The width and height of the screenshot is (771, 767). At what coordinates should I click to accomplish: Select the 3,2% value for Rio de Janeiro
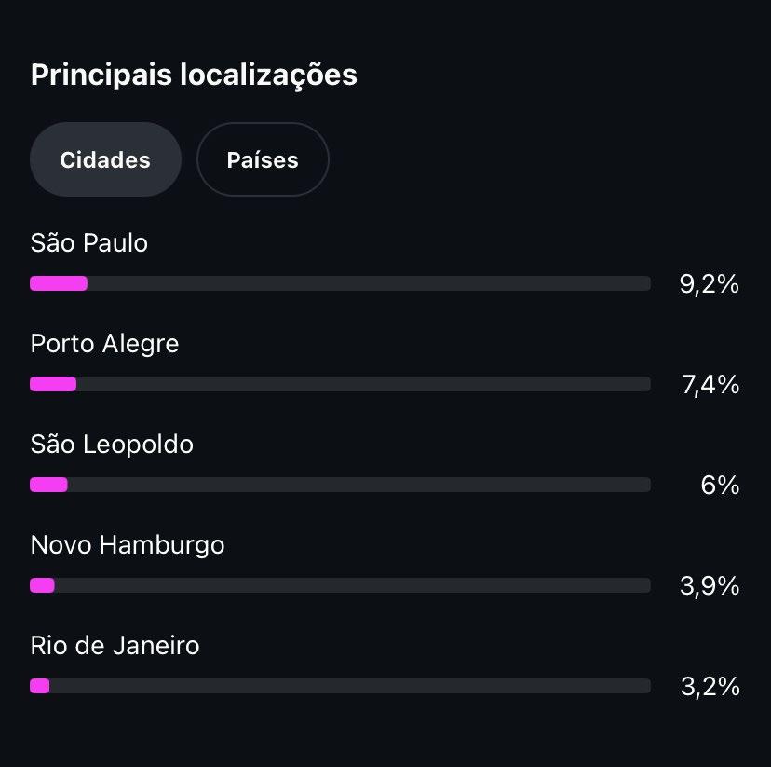pyautogui.click(x=710, y=687)
